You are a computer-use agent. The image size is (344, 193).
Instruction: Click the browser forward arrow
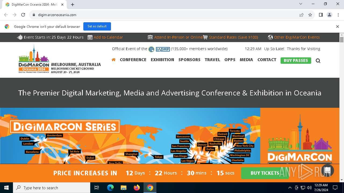[15, 15]
